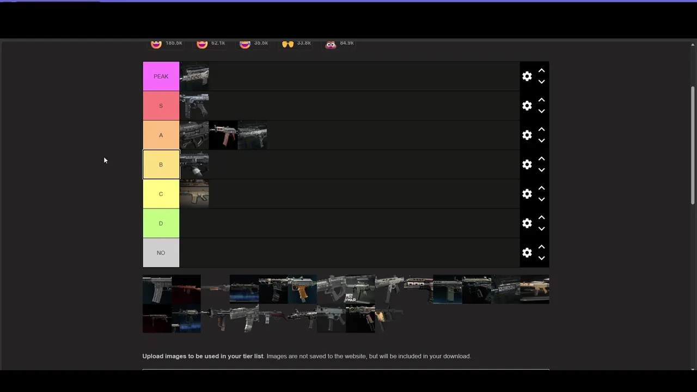Select the orange A tier label

pos(161,135)
